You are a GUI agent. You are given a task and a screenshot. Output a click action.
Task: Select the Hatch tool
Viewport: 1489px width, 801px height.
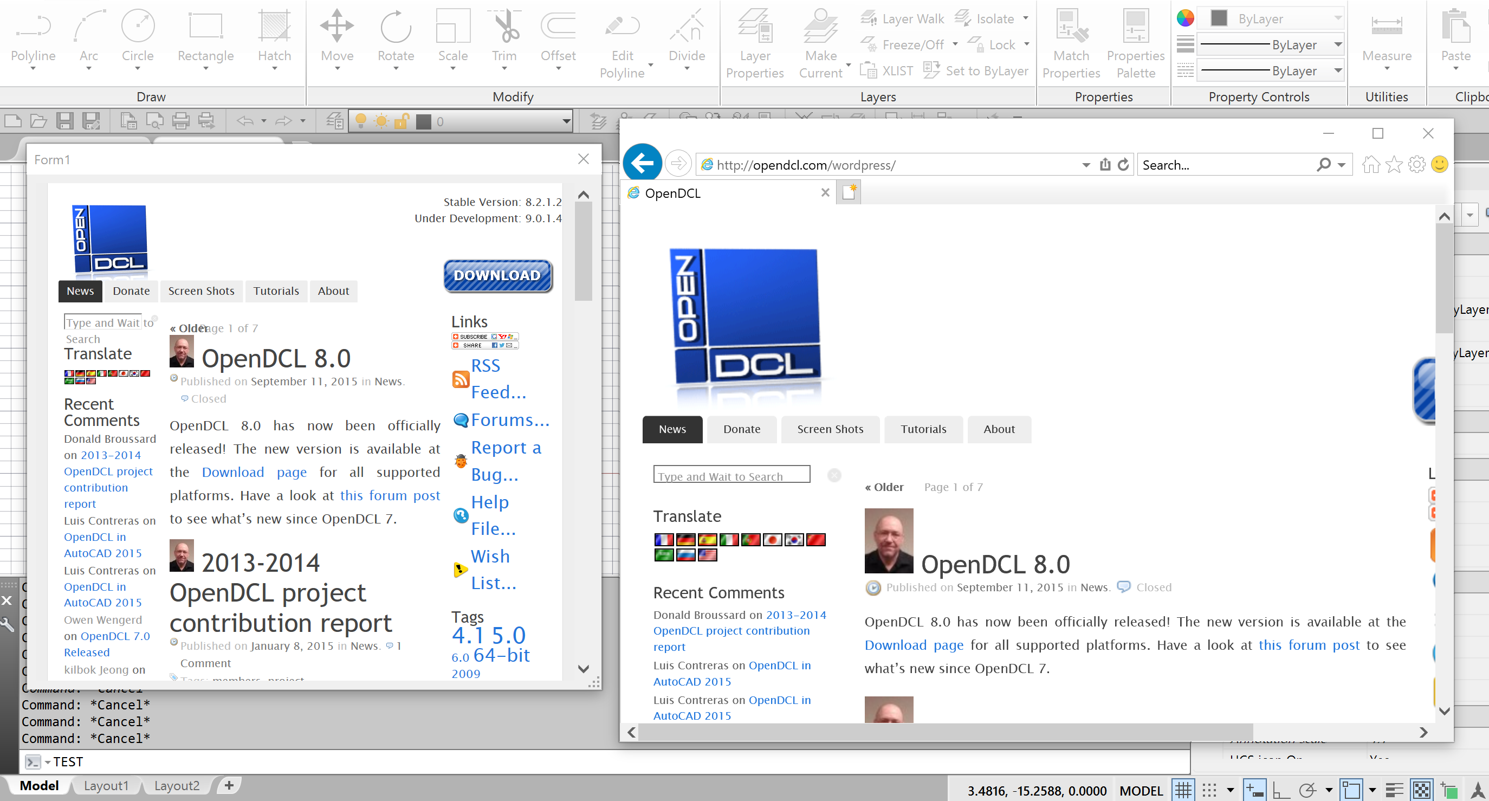coord(275,37)
